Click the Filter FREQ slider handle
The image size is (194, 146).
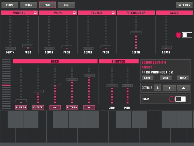(x=106, y=47)
